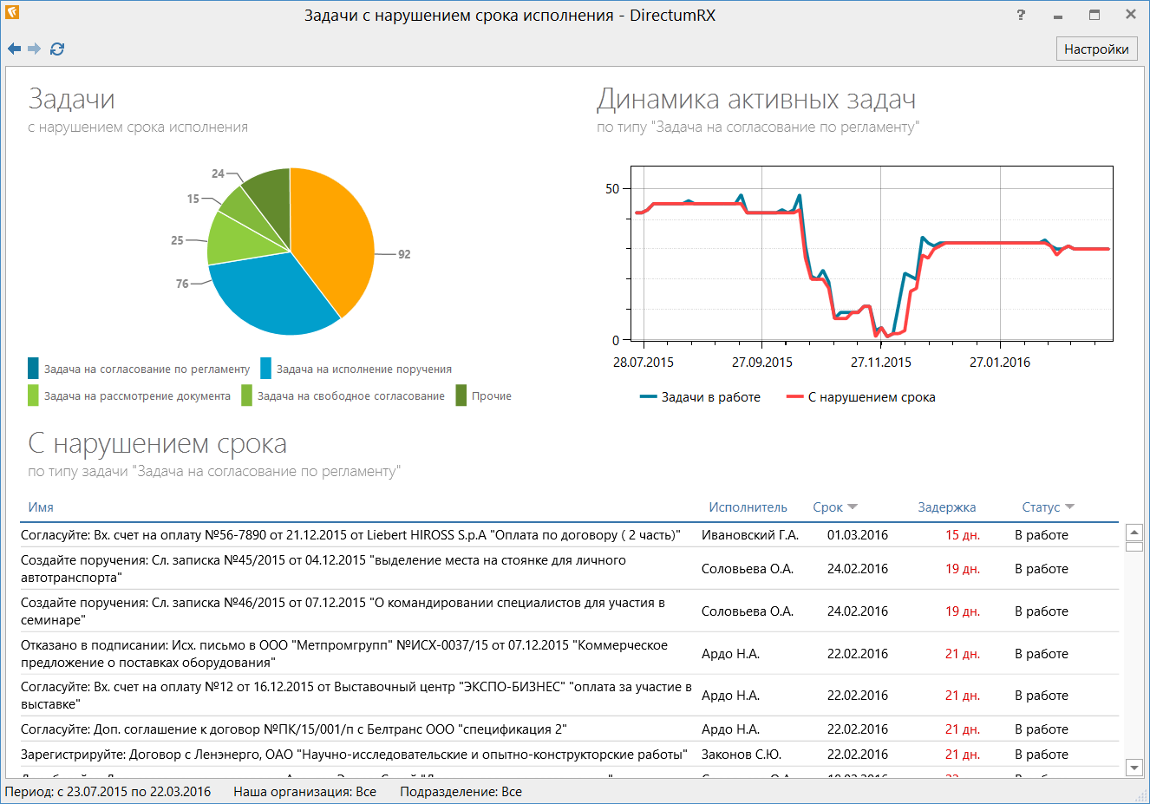Click dark green swatch for Прочие
The width and height of the screenshot is (1150, 804).
tap(461, 395)
